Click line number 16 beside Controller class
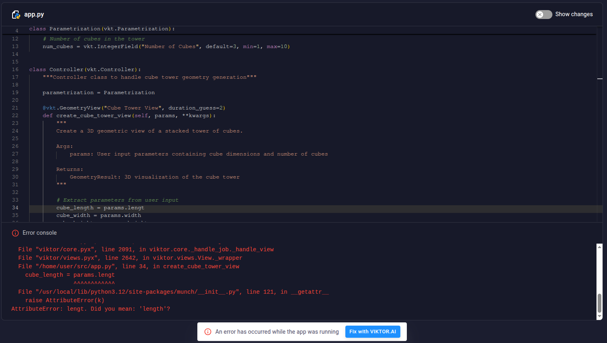The width and height of the screenshot is (607, 343). pos(15,69)
